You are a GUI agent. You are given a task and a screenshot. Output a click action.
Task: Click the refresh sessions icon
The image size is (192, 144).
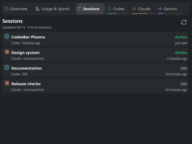(184, 22)
